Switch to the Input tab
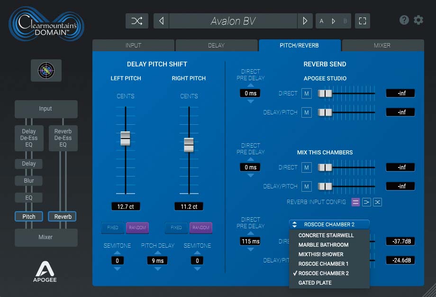Viewport: 436px width, 297px height. click(x=133, y=46)
